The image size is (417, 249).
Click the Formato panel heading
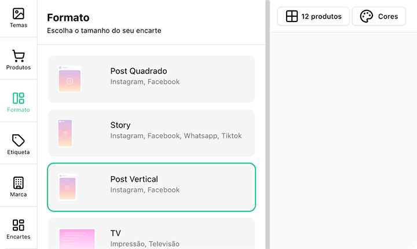(68, 18)
